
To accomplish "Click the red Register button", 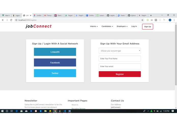I will pos(120,74).
